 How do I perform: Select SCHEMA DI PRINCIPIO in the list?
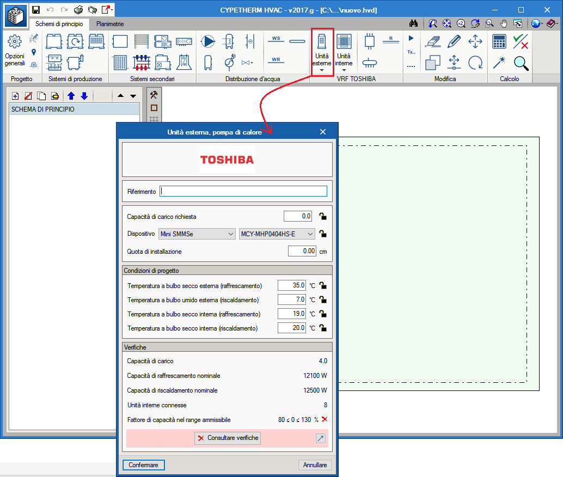74,109
